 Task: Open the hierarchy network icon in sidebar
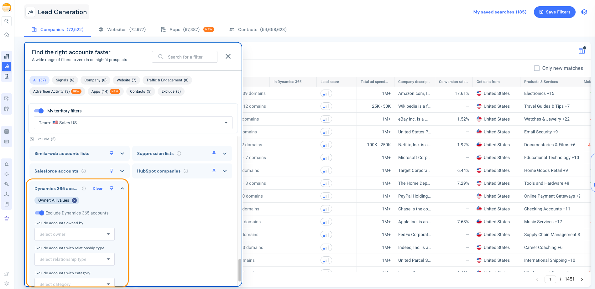pos(7,194)
